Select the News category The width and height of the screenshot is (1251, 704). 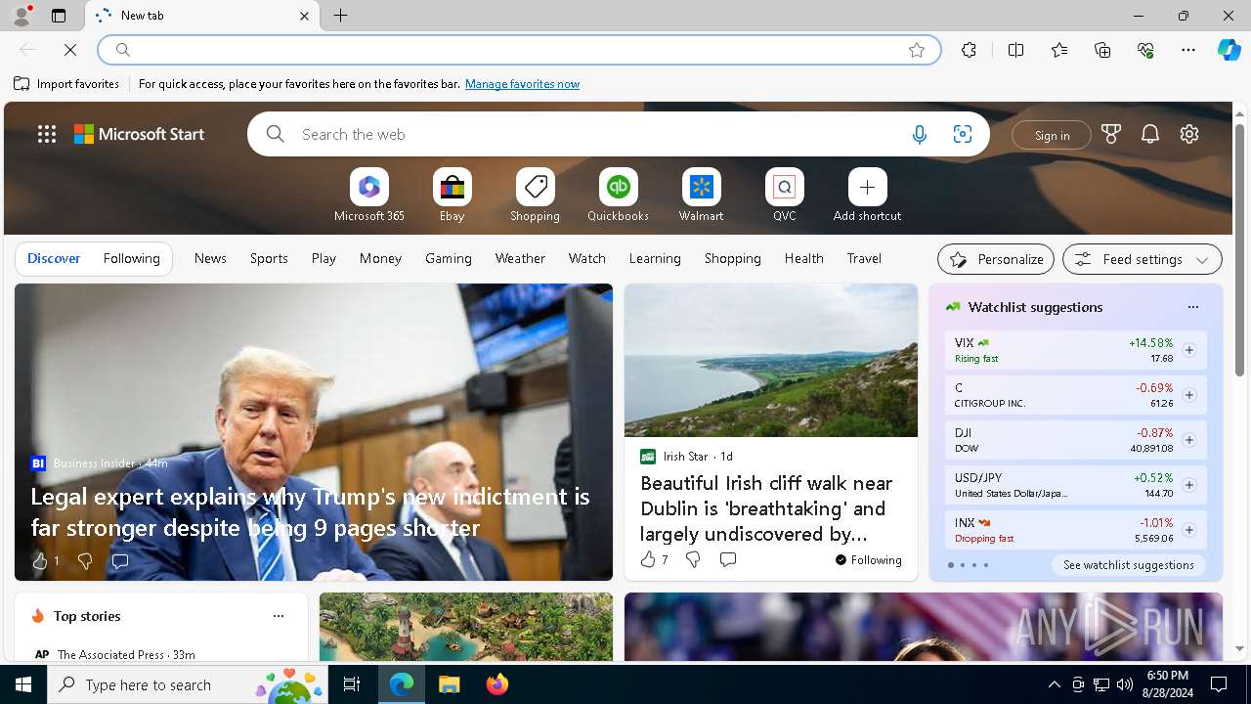click(x=210, y=258)
